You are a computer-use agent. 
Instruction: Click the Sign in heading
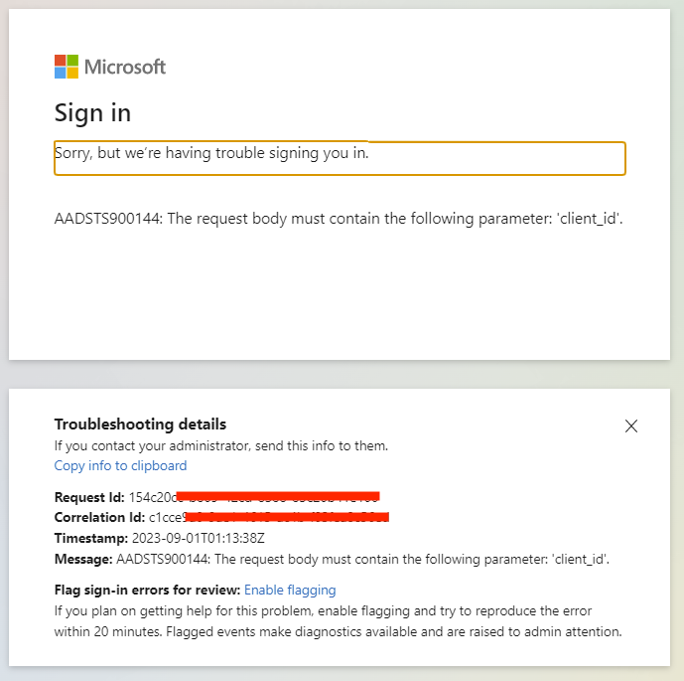92,113
